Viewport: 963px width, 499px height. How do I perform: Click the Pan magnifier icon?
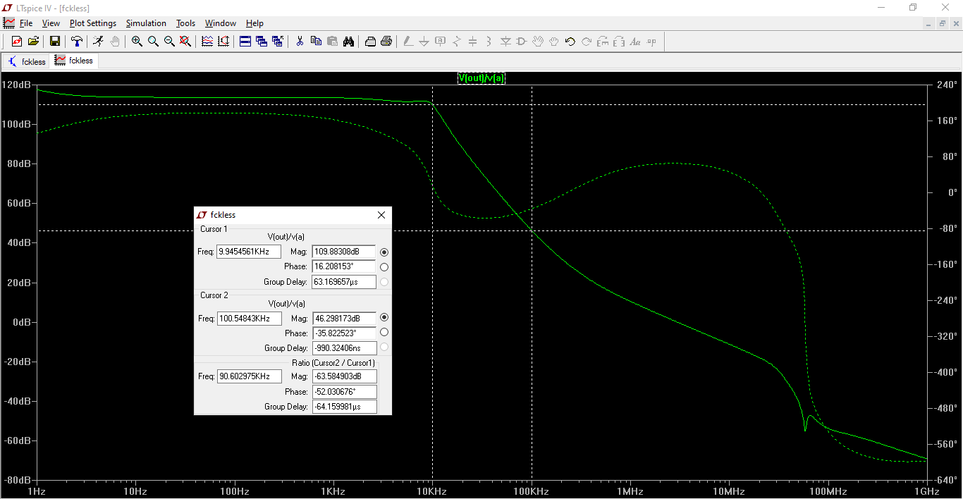(153, 42)
